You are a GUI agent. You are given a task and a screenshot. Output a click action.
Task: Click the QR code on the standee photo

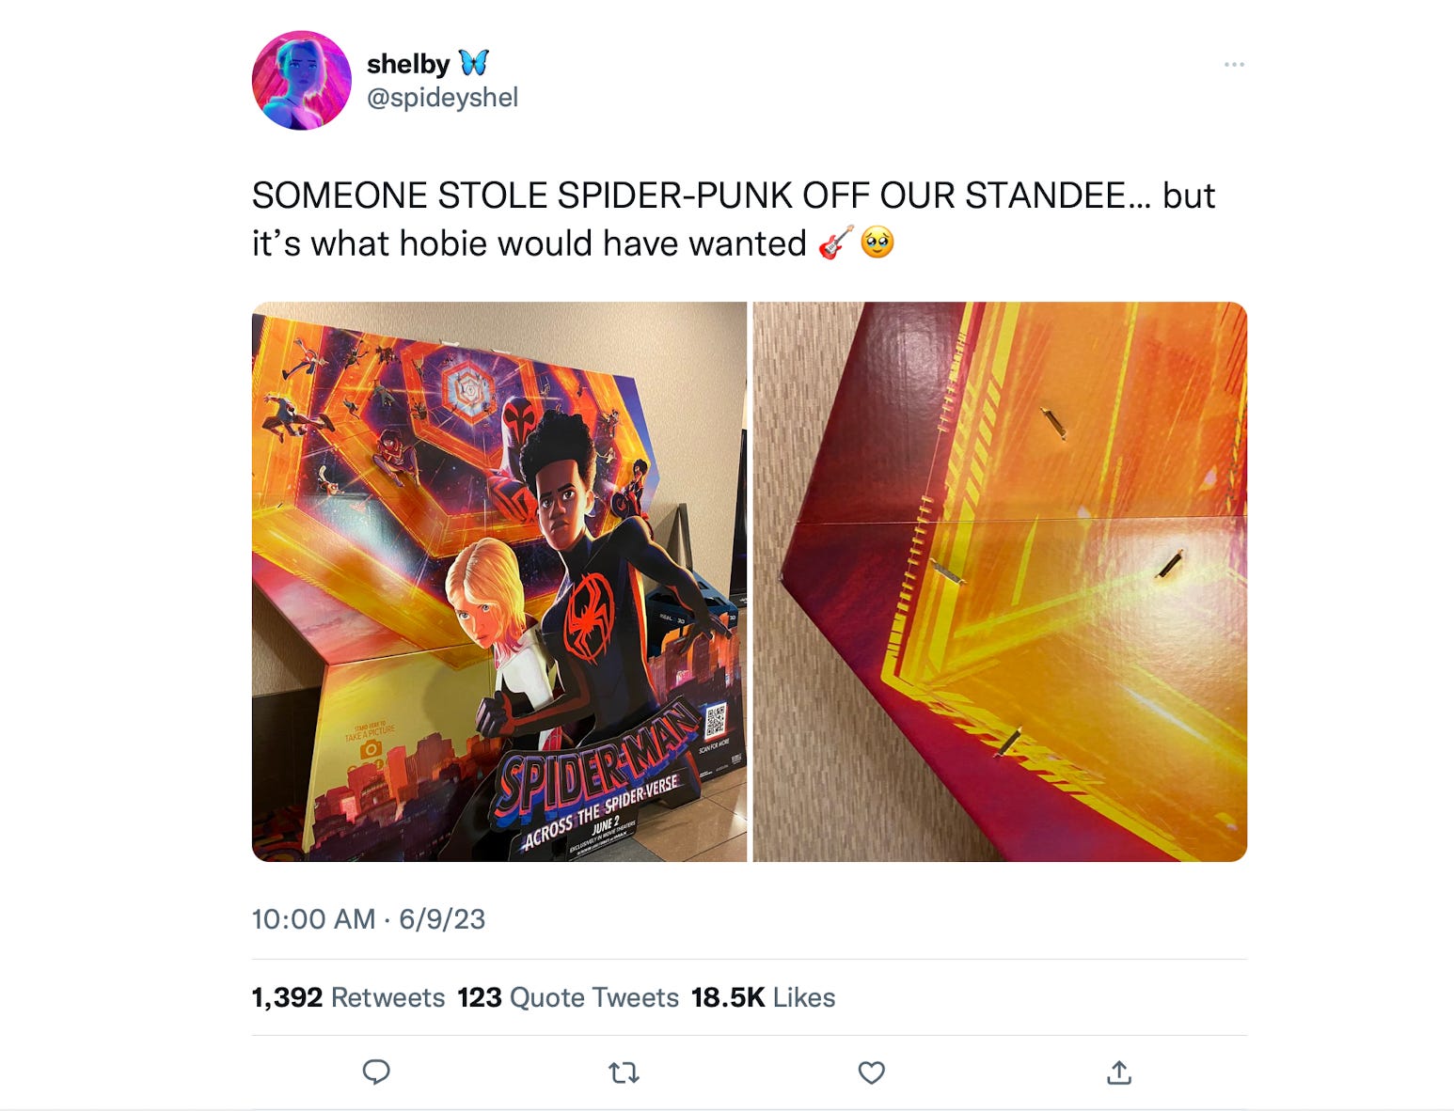point(715,720)
